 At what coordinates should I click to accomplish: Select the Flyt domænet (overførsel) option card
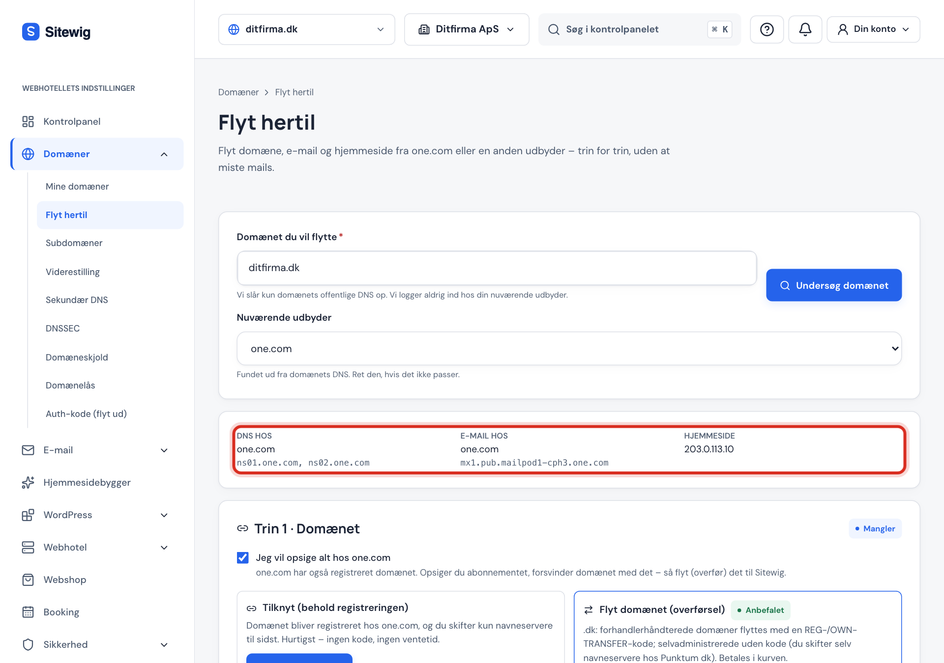(x=737, y=627)
